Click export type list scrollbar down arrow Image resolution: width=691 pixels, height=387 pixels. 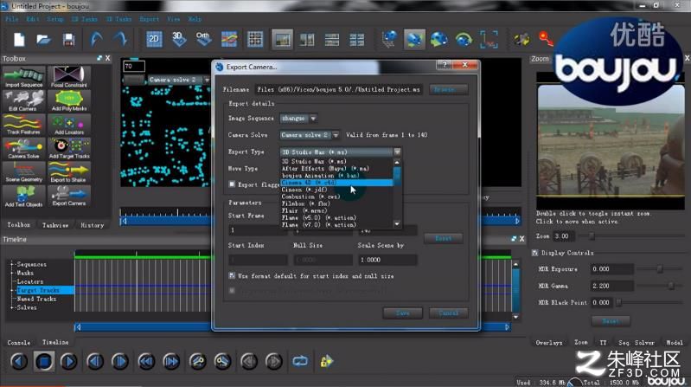tap(397, 224)
